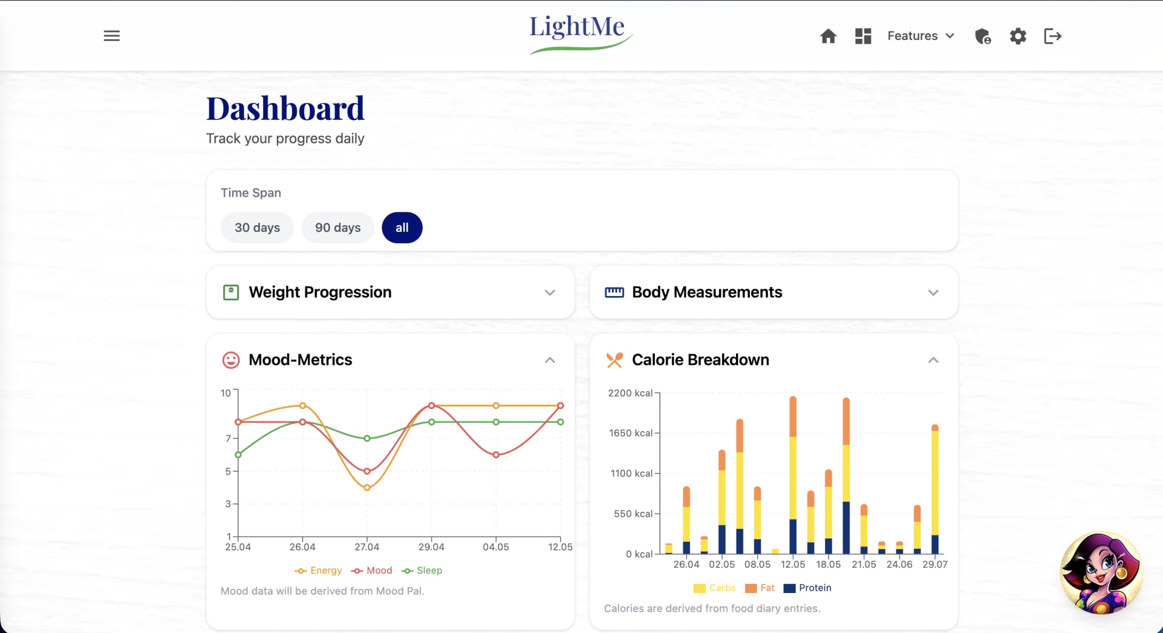Collapse the Calorie Breakdown panel
This screenshot has height=633, width=1163.
coord(933,360)
